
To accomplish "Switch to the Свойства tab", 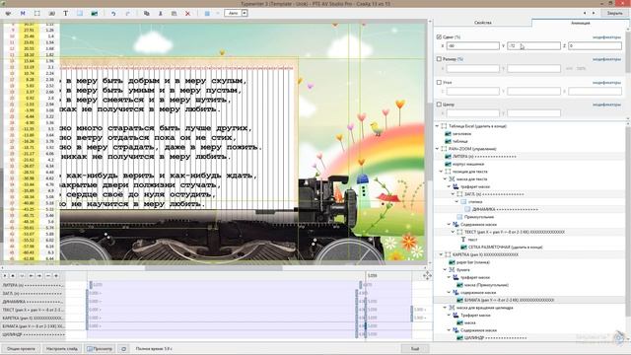I will (x=482, y=23).
